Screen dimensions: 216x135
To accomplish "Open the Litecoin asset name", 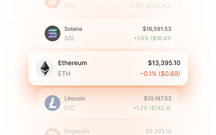I will tap(75, 98).
